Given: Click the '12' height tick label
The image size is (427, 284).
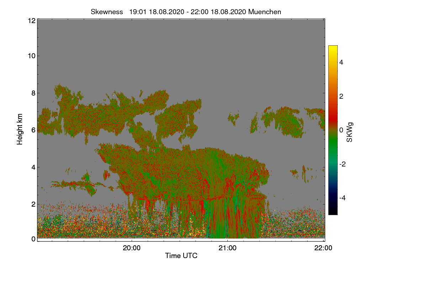Looking at the screenshot, I should tap(31, 21).
